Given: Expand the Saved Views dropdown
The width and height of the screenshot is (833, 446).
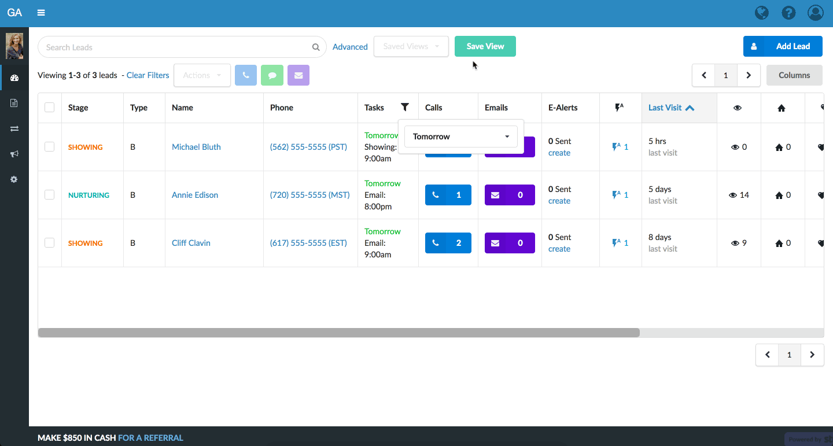Looking at the screenshot, I should (x=411, y=46).
